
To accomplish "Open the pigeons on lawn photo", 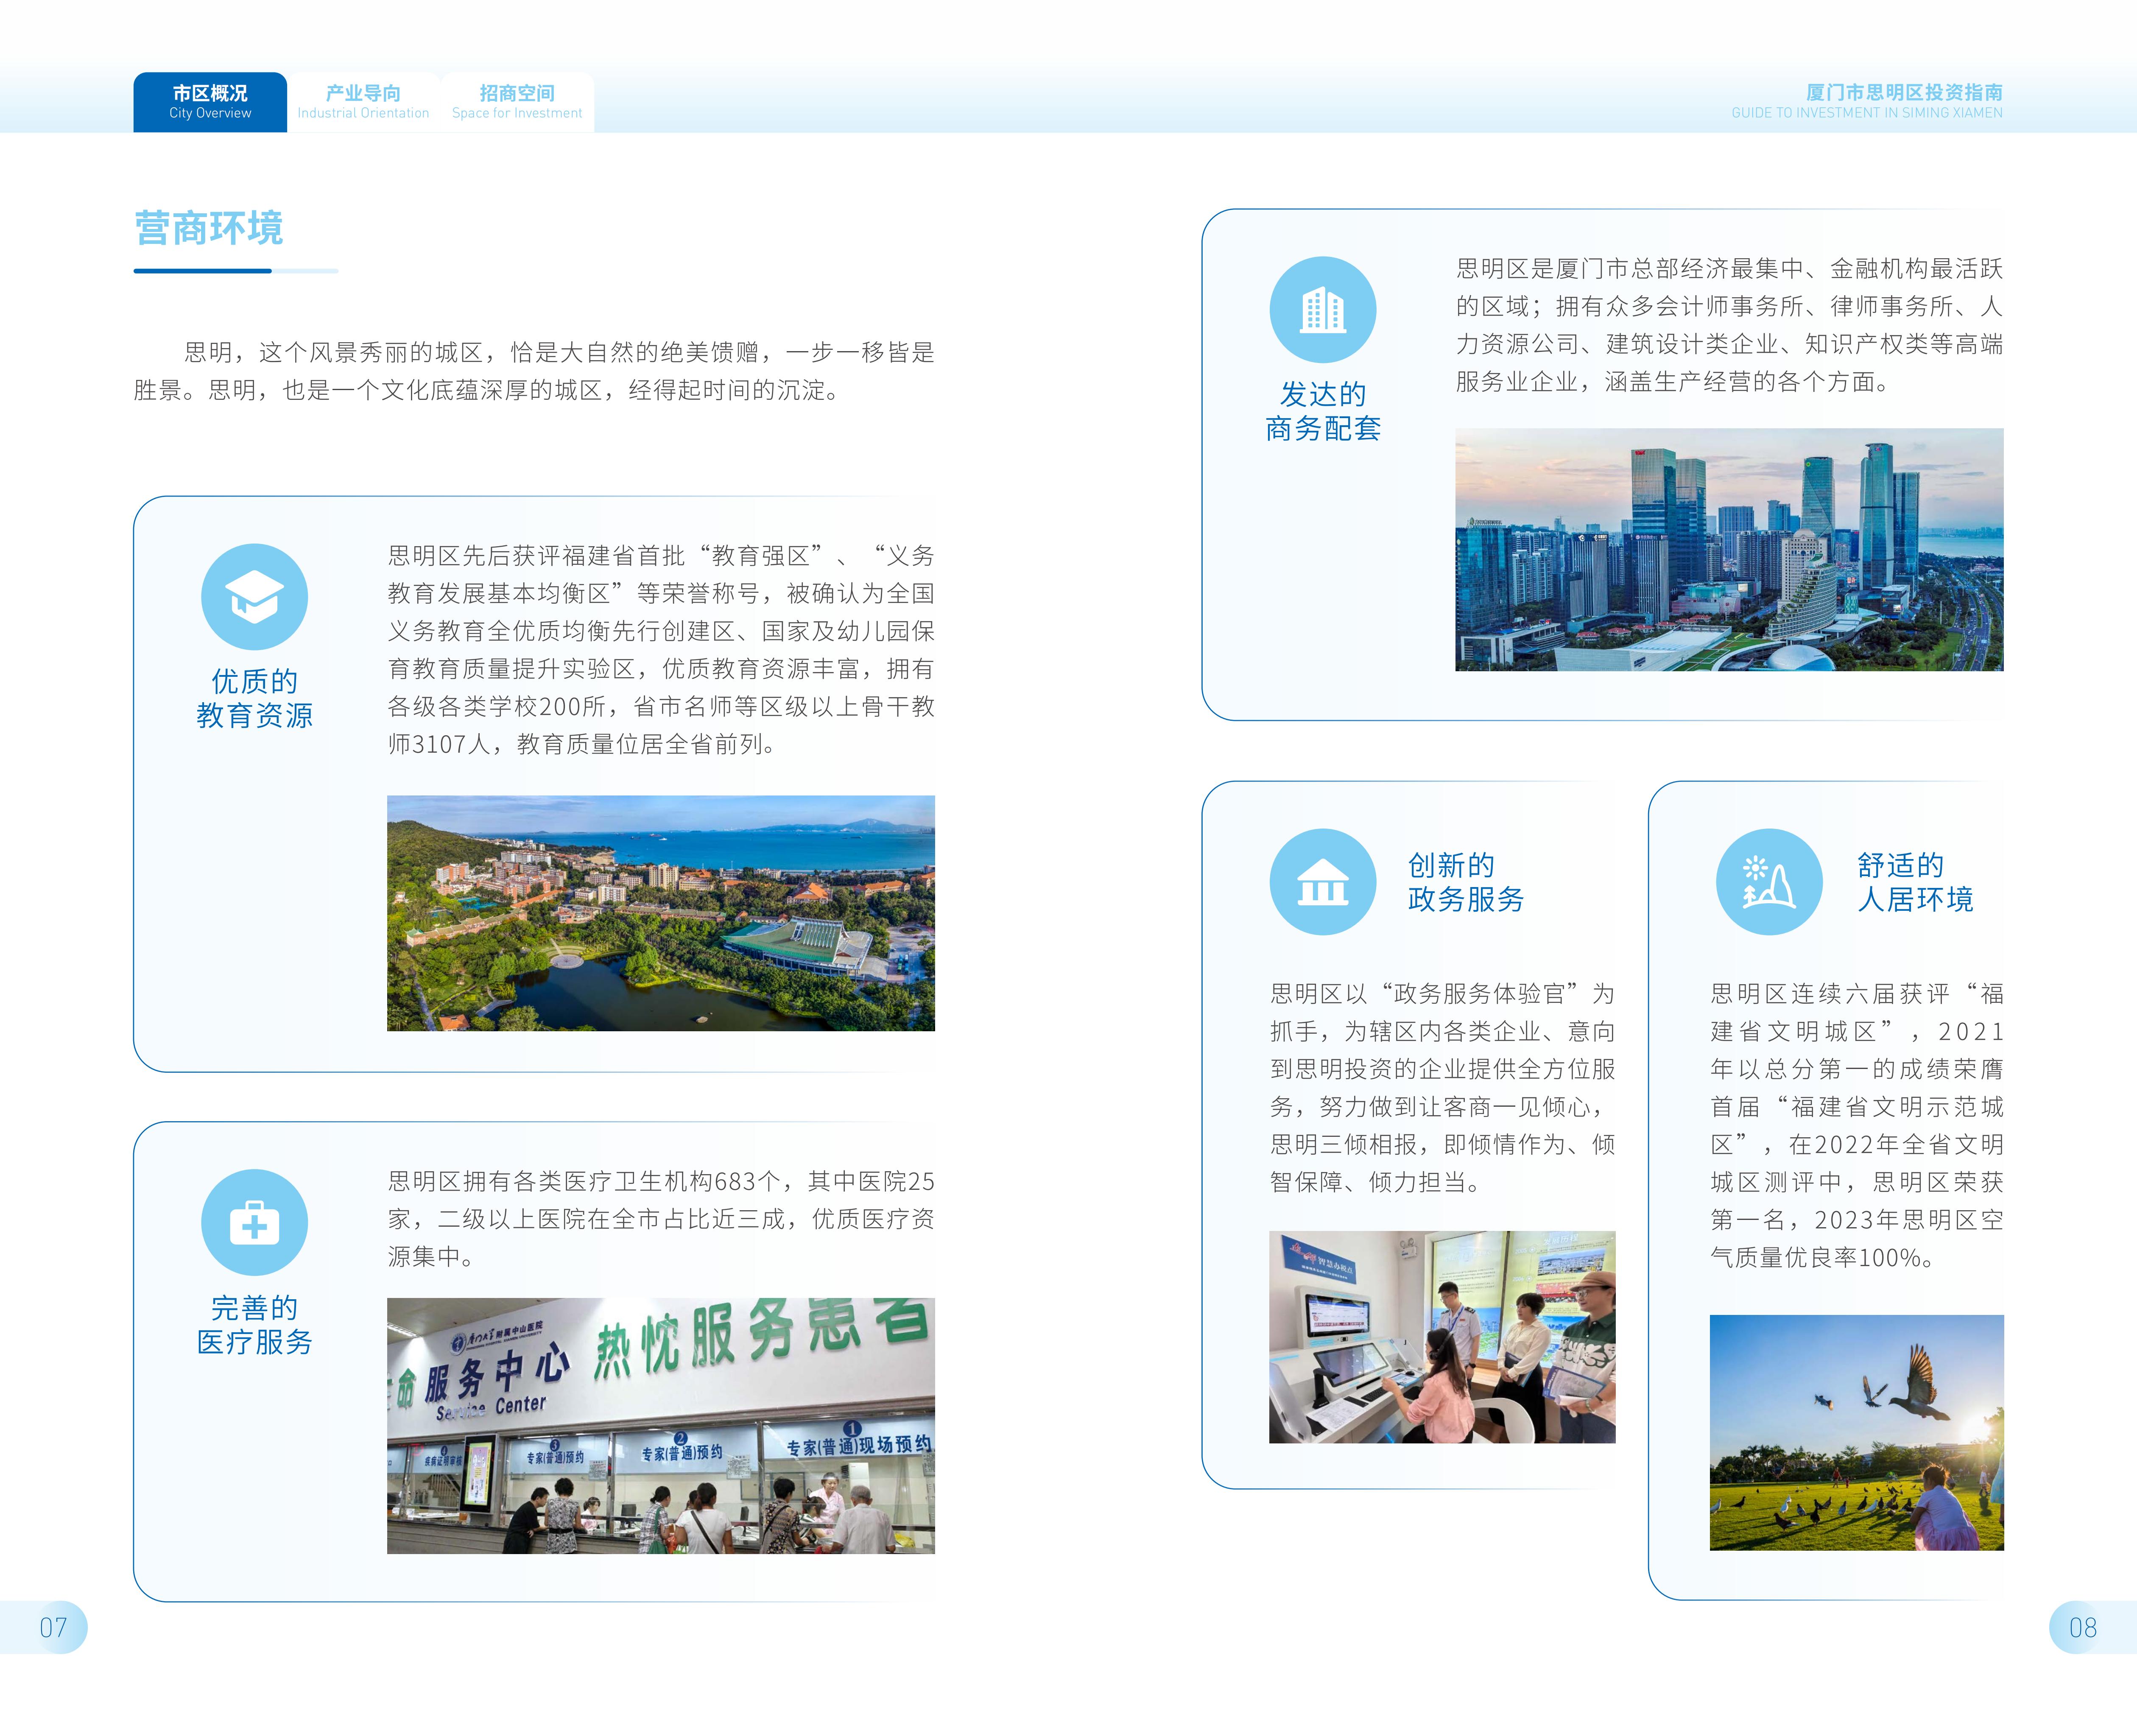I will coord(1857,1433).
